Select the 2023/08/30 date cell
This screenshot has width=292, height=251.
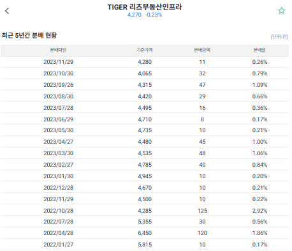pyautogui.click(x=59, y=96)
